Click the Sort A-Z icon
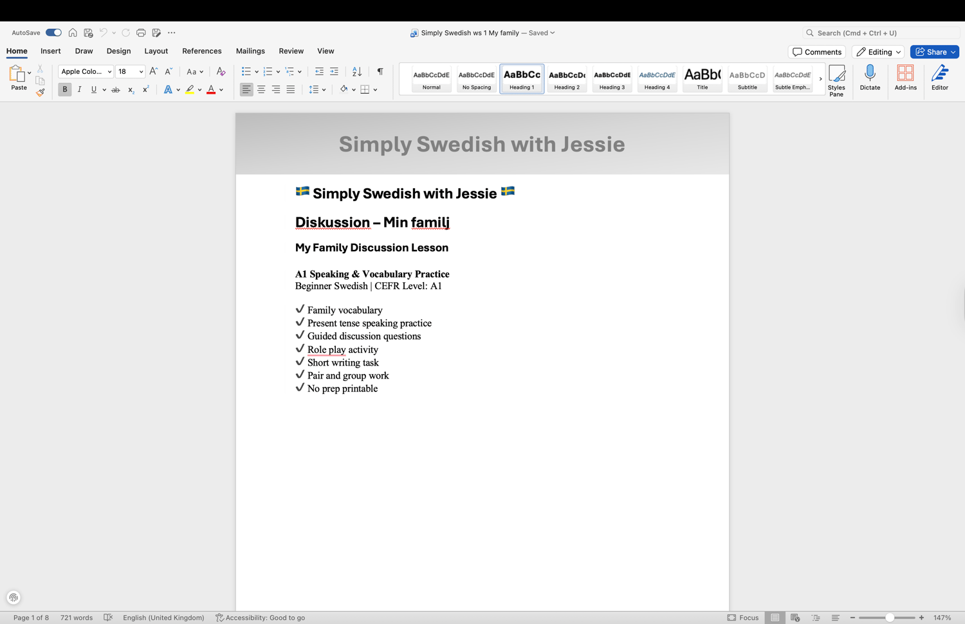The height and width of the screenshot is (624, 965). pos(357,71)
